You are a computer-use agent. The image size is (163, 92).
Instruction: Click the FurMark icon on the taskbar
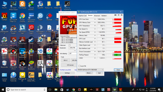pyautogui.click(x=120, y=90)
